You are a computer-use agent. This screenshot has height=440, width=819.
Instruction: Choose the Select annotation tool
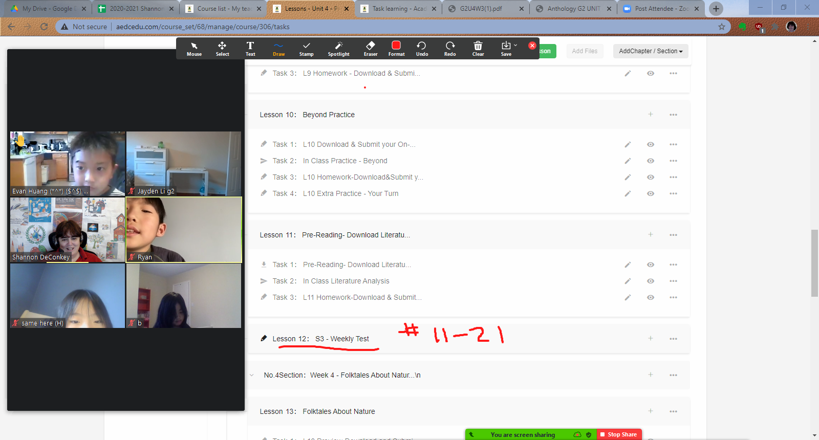tap(222, 49)
